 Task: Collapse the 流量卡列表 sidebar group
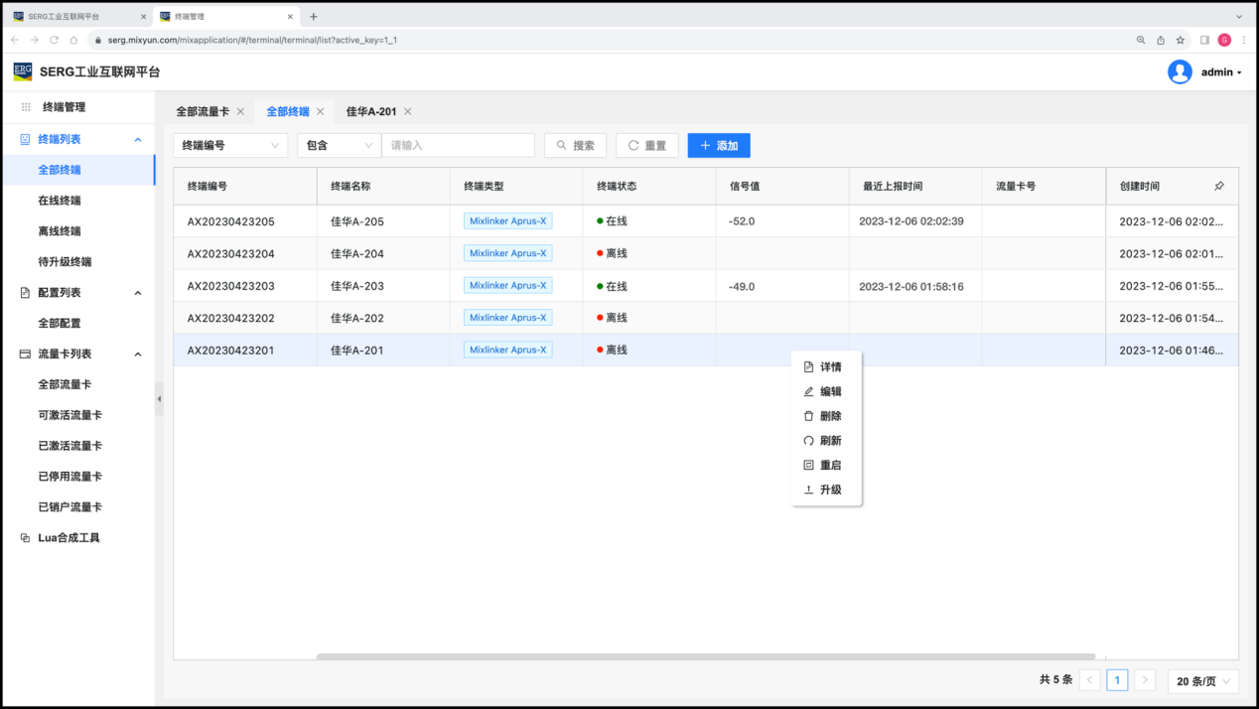tap(138, 354)
